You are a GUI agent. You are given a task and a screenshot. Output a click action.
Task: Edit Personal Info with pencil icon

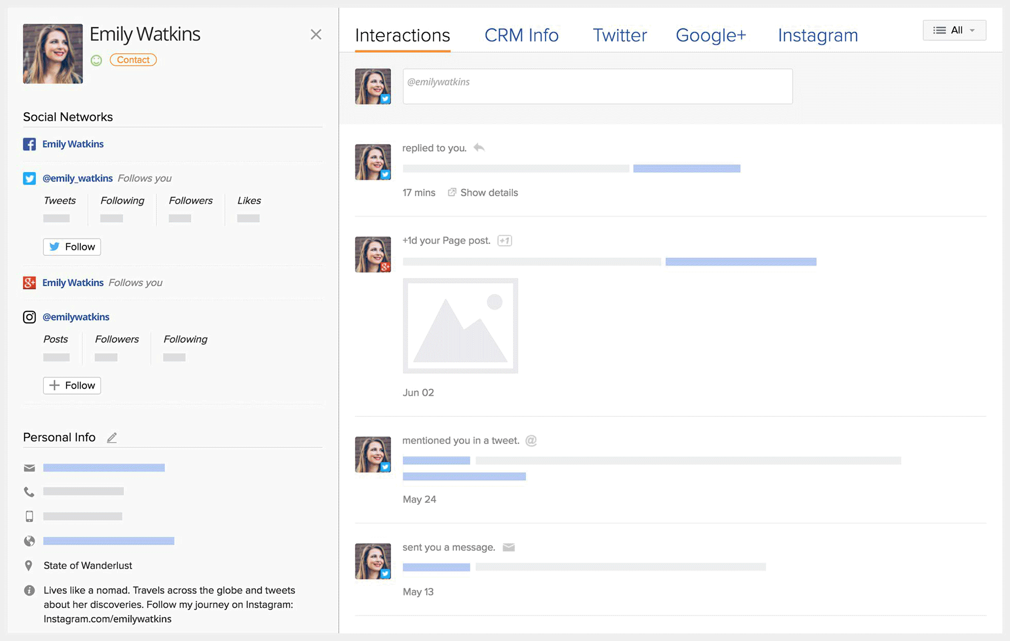112,438
